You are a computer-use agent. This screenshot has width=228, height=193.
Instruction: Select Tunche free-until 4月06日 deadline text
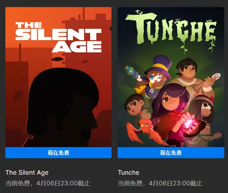160,183
